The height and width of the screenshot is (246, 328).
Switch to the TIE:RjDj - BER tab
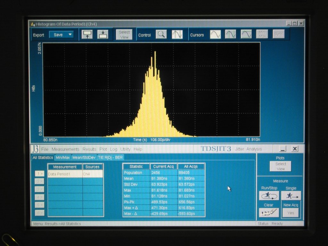[110, 158]
